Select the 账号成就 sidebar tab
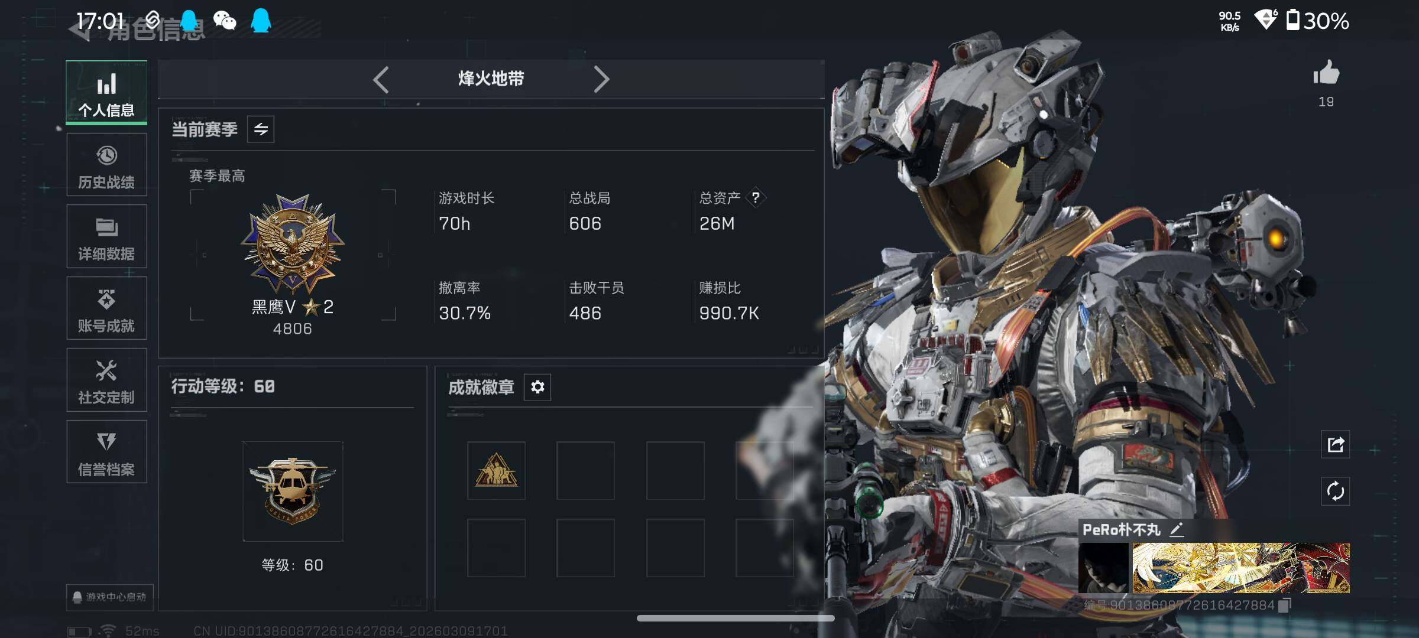This screenshot has height=638, width=1419. pyautogui.click(x=106, y=308)
